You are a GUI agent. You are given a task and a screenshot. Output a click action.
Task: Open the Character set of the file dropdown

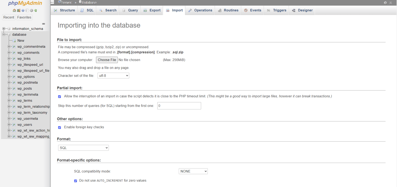113,75
